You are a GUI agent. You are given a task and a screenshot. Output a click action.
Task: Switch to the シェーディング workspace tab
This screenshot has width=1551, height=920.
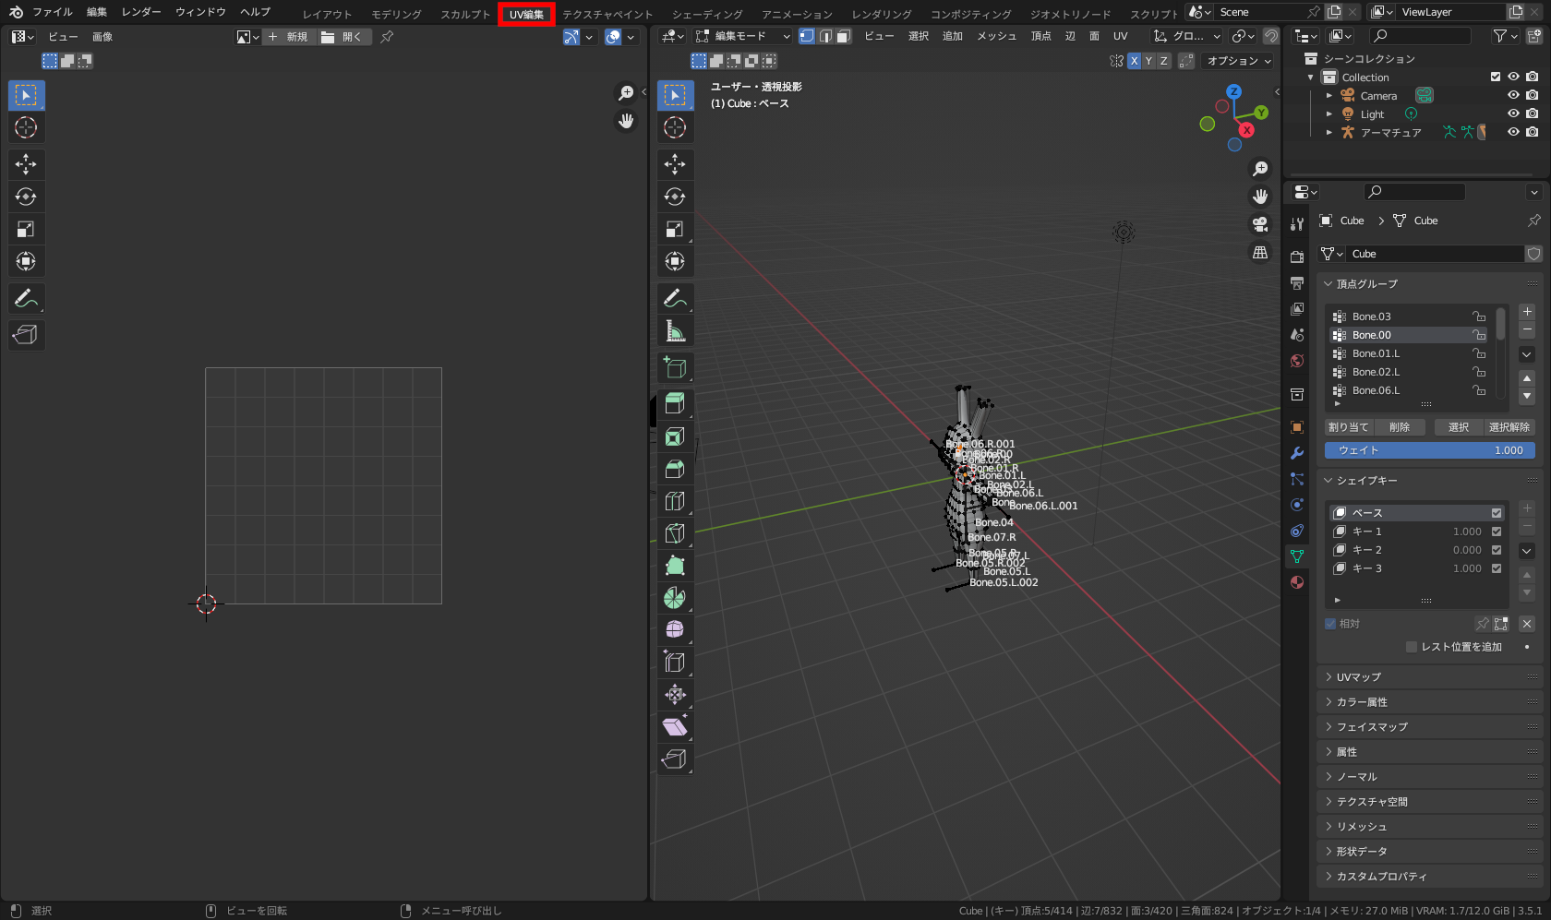707,14
